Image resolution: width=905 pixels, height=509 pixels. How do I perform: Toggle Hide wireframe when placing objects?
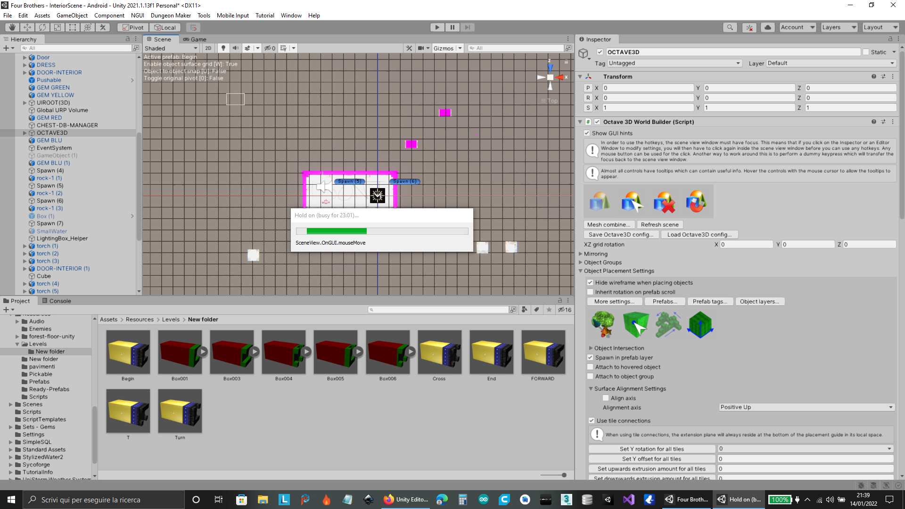[590, 283]
